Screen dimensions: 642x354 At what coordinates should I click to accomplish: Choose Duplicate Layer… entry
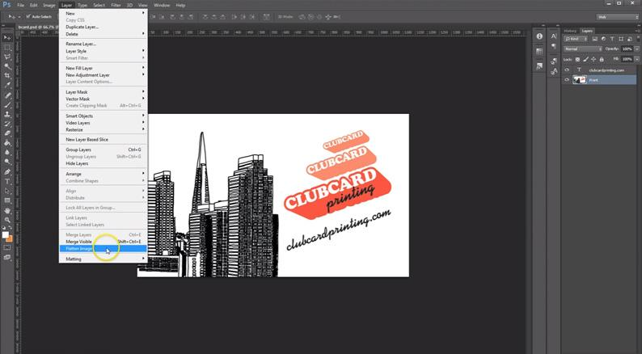click(103, 27)
